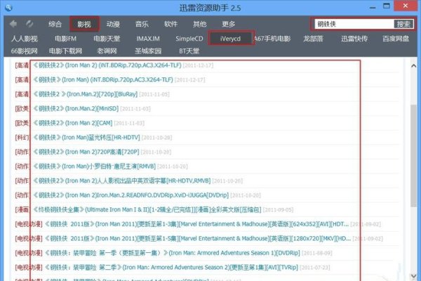Open 终极钢铁侠全集 Ultimate Iron Man result
The width and height of the screenshot is (421, 281).
pyautogui.click(x=147, y=210)
